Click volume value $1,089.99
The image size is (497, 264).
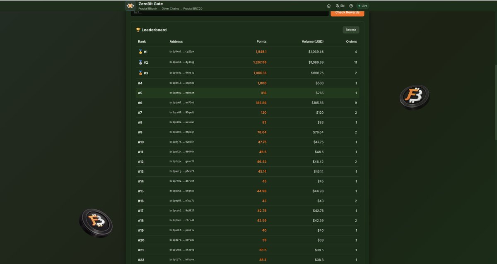(316, 62)
